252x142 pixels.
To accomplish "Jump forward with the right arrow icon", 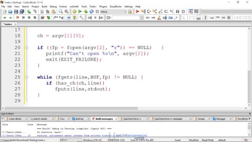I will point(10,18).
